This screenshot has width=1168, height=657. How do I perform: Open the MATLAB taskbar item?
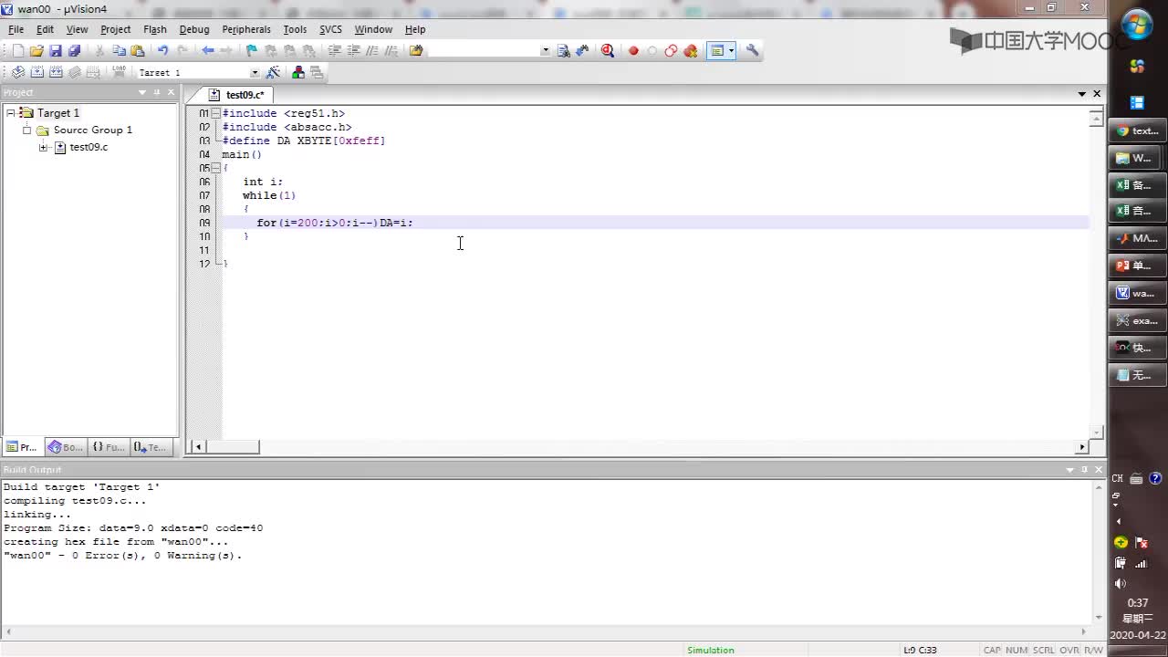[1136, 238]
